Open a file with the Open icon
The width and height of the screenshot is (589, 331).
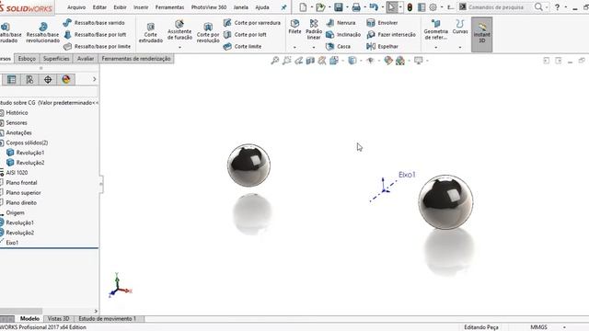(x=320, y=7)
